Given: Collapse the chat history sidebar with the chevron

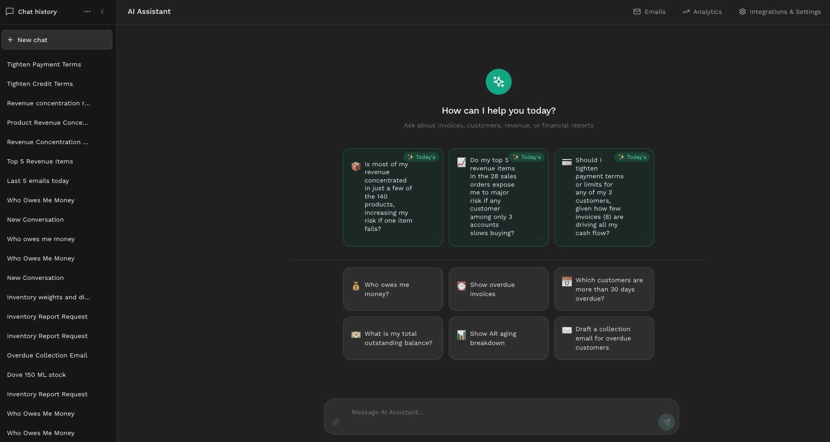Looking at the screenshot, I should click(102, 12).
